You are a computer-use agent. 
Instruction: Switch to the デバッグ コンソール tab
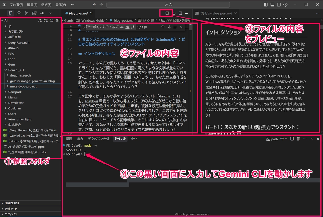[99, 139]
